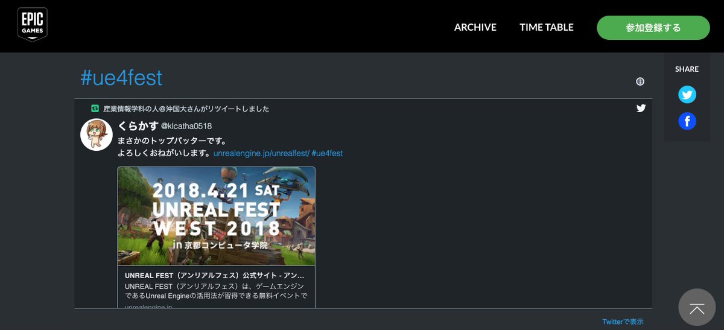The width and height of the screenshot is (724, 330).
Task: Click the Twitter bird icon on tweet
Action: click(641, 109)
